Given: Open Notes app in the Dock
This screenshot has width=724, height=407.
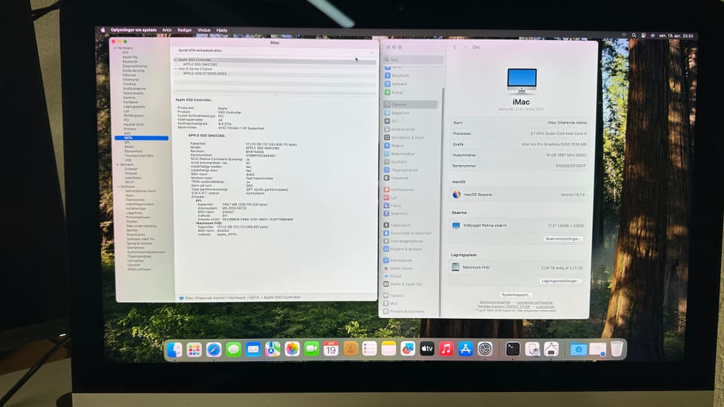Looking at the screenshot, I should pyautogui.click(x=389, y=349).
